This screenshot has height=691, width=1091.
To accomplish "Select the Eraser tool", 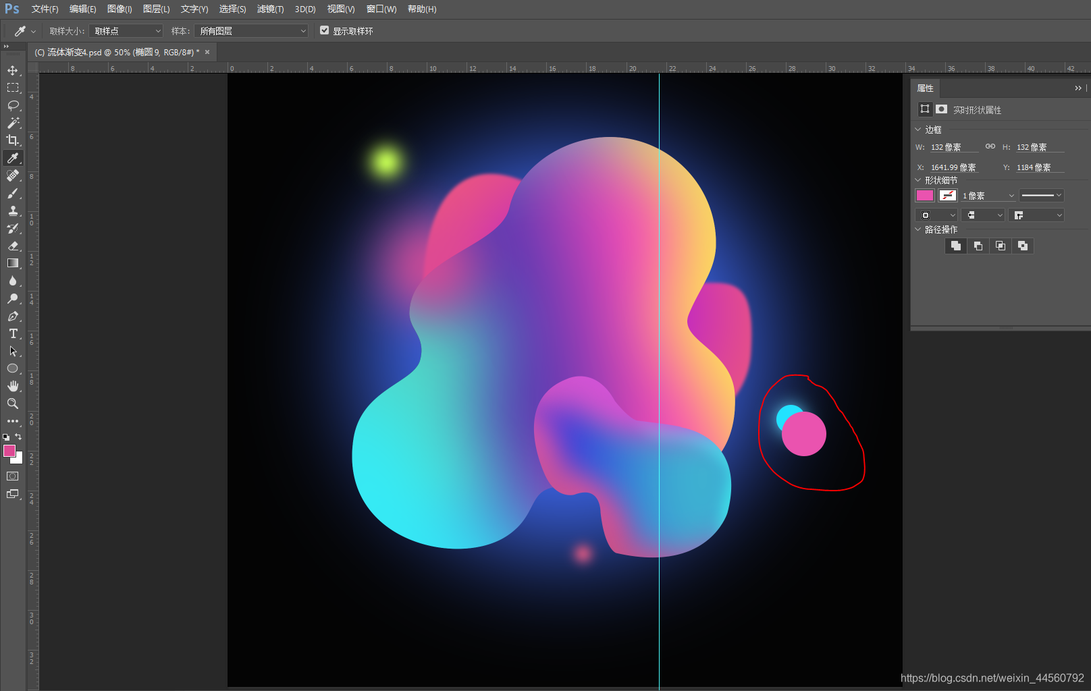I will [x=13, y=246].
